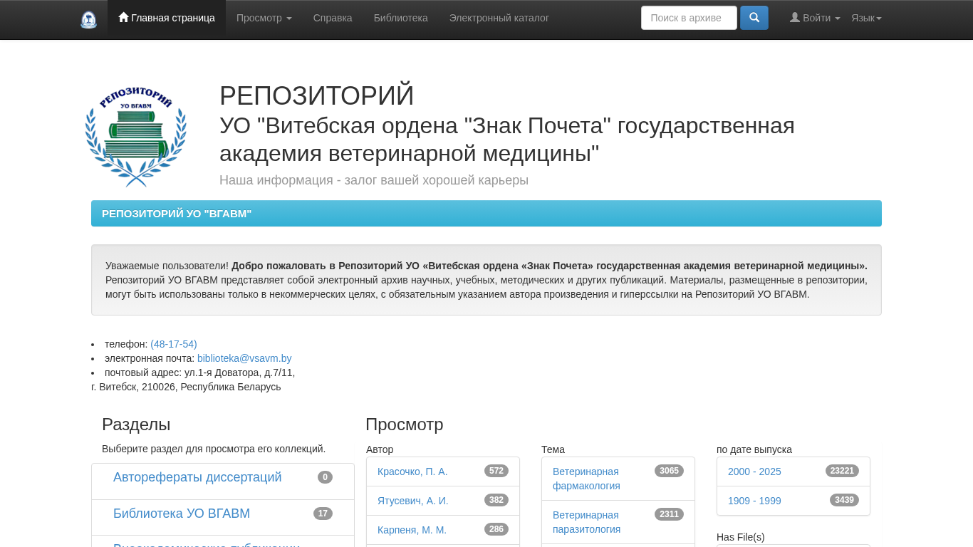Open Авторефераты диссертаций section

pyautogui.click(x=197, y=477)
